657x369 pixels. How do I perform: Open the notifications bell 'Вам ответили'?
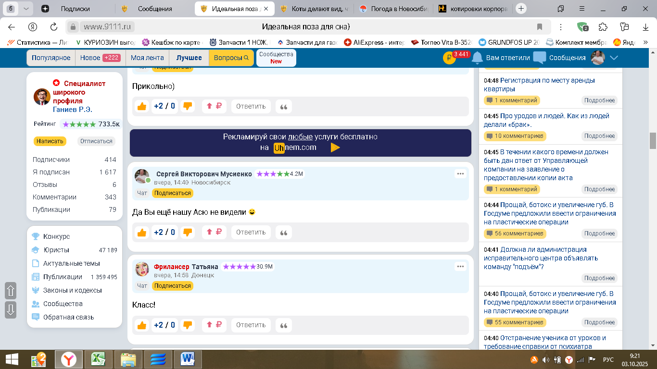(477, 58)
